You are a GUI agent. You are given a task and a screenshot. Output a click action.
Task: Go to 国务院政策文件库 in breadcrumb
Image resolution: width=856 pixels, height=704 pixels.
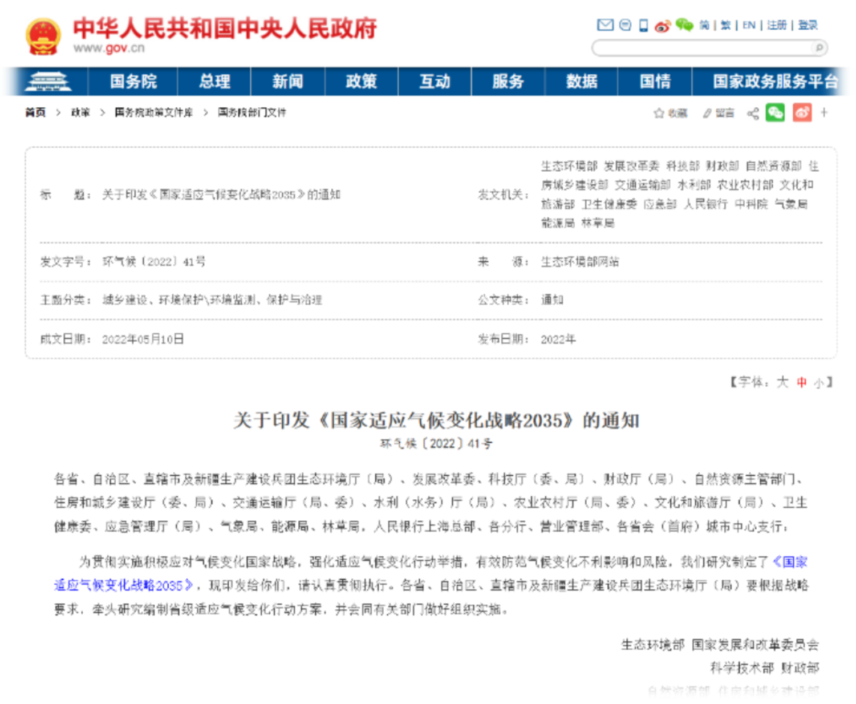pos(153,112)
